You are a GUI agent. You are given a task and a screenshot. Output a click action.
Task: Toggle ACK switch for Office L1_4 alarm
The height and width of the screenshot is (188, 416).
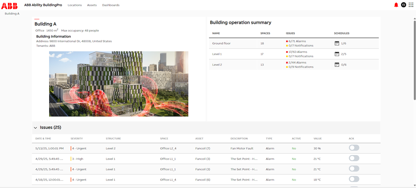pos(354,179)
